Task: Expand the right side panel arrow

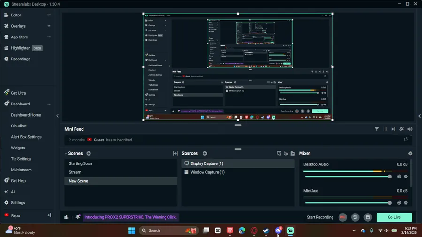Action: 419,116
